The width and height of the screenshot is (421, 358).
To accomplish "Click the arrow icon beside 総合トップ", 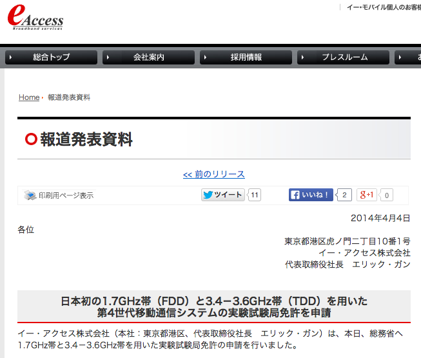I will pos(10,57).
